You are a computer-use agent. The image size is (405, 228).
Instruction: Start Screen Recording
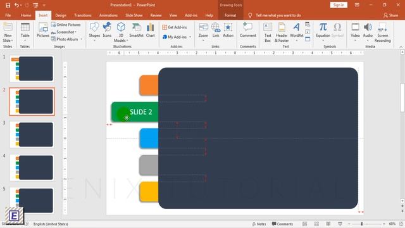382,32
